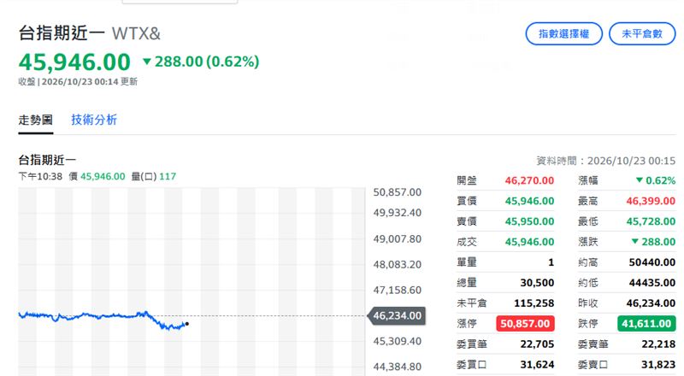Click the 委買筆 value 22,705
This screenshot has width=684, height=376.
[537, 344]
